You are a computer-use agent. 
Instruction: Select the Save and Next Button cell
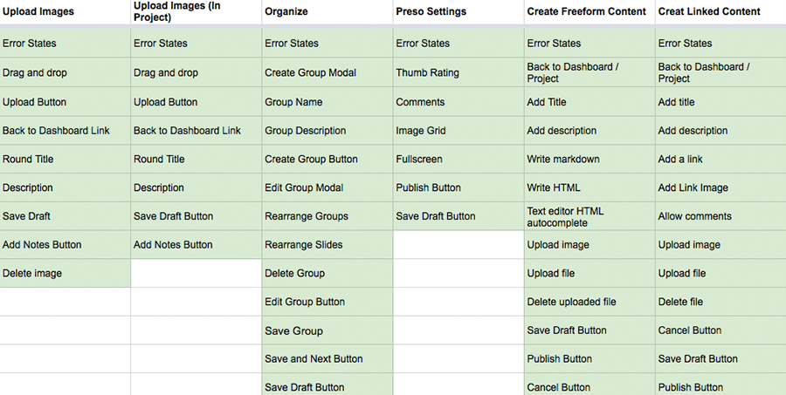coord(327,359)
